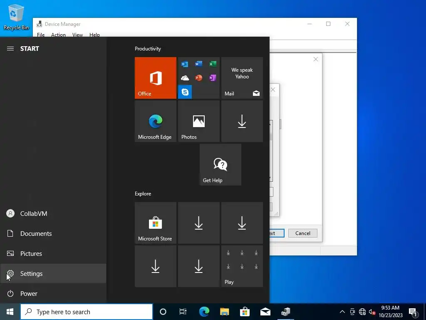Open the Action menu in Device Manager

pyautogui.click(x=58, y=35)
